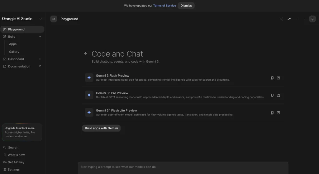Open the three-dot more options menu

(x=305, y=19)
